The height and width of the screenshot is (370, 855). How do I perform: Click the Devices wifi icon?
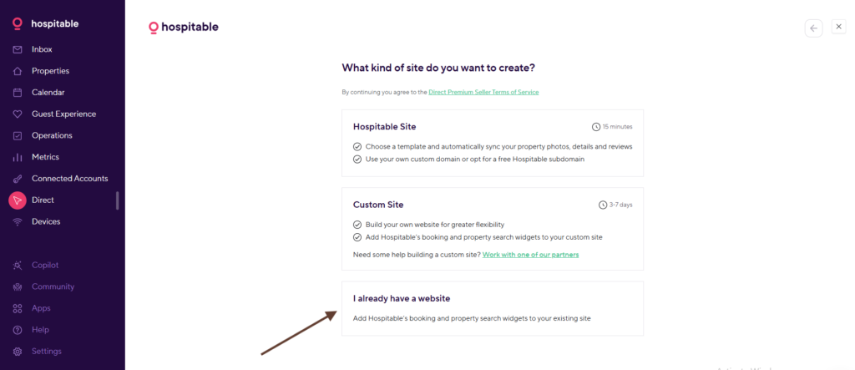coord(18,221)
